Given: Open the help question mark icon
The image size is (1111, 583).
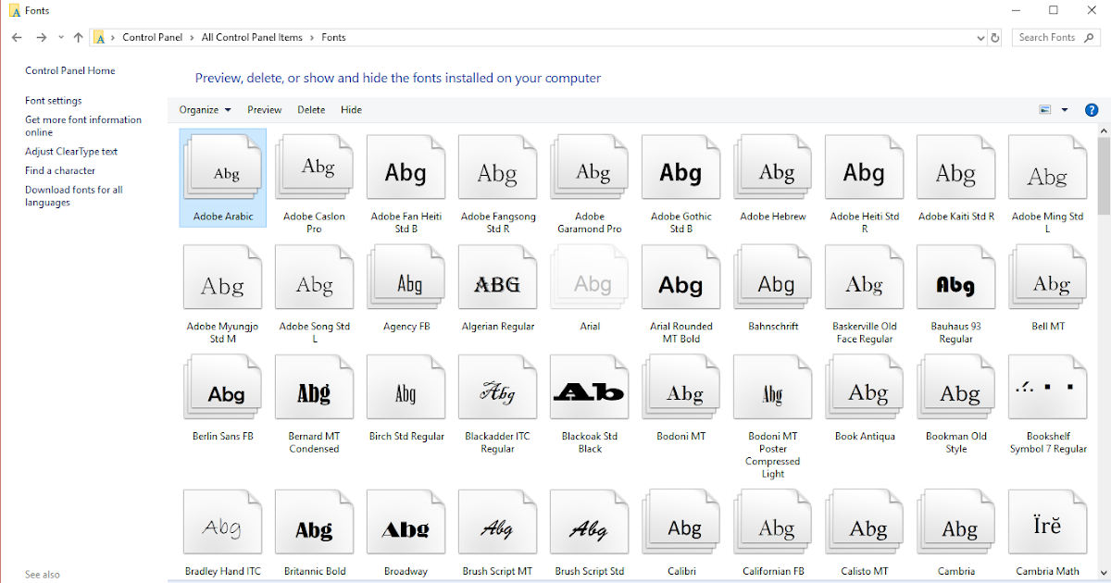Looking at the screenshot, I should click(1092, 109).
